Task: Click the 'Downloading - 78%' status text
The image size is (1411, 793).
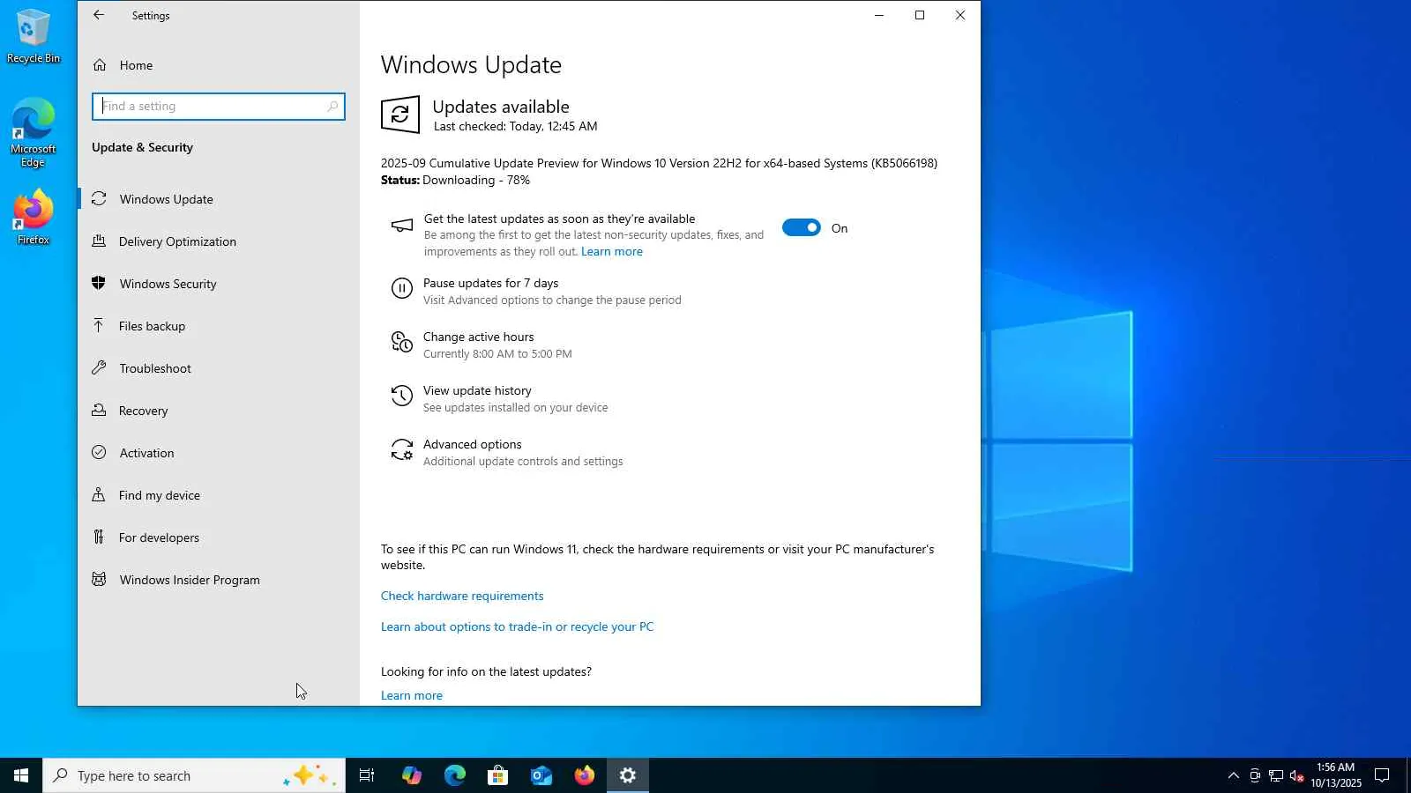Action: [476, 181]
